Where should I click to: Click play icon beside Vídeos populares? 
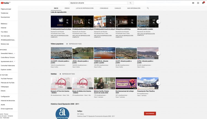coord(67,44)
